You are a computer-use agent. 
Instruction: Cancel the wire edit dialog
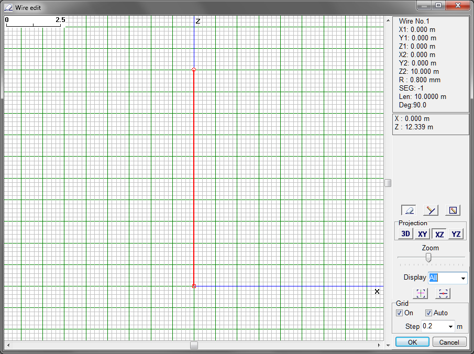pos(449,342)
